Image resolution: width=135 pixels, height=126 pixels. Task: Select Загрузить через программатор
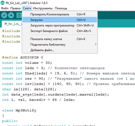point(60,26)
